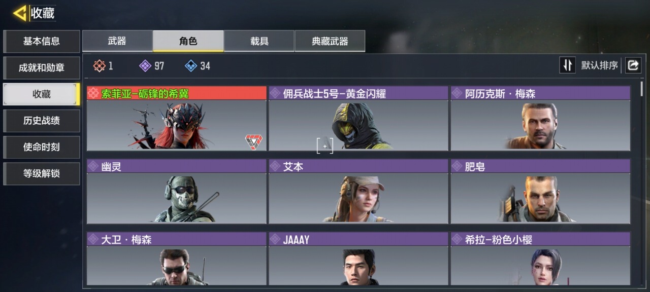650x292 pixels.
Task: Click the orange legendary rarity icon
Action: [100, 66]
